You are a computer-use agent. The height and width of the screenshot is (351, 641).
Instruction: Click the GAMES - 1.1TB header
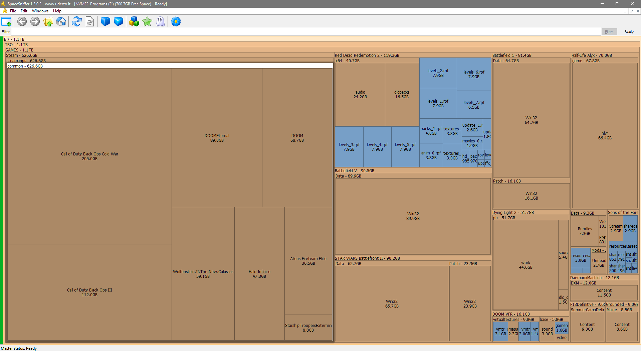pos(322,50)
